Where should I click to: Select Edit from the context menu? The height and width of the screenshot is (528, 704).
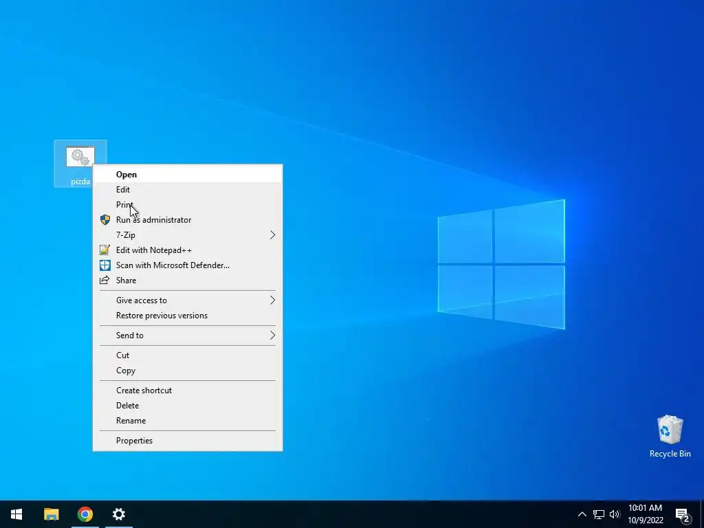click(188, 190)
